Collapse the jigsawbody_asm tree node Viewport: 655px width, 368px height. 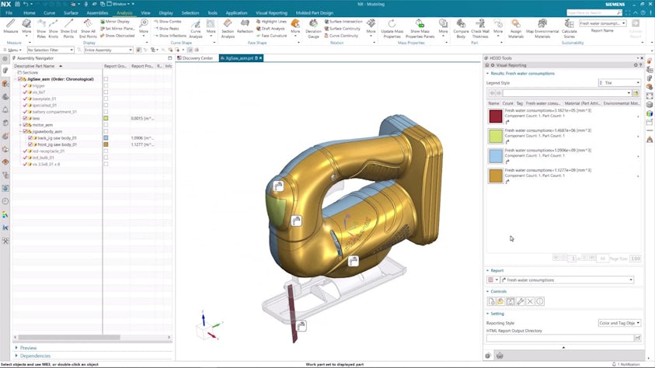20,131
